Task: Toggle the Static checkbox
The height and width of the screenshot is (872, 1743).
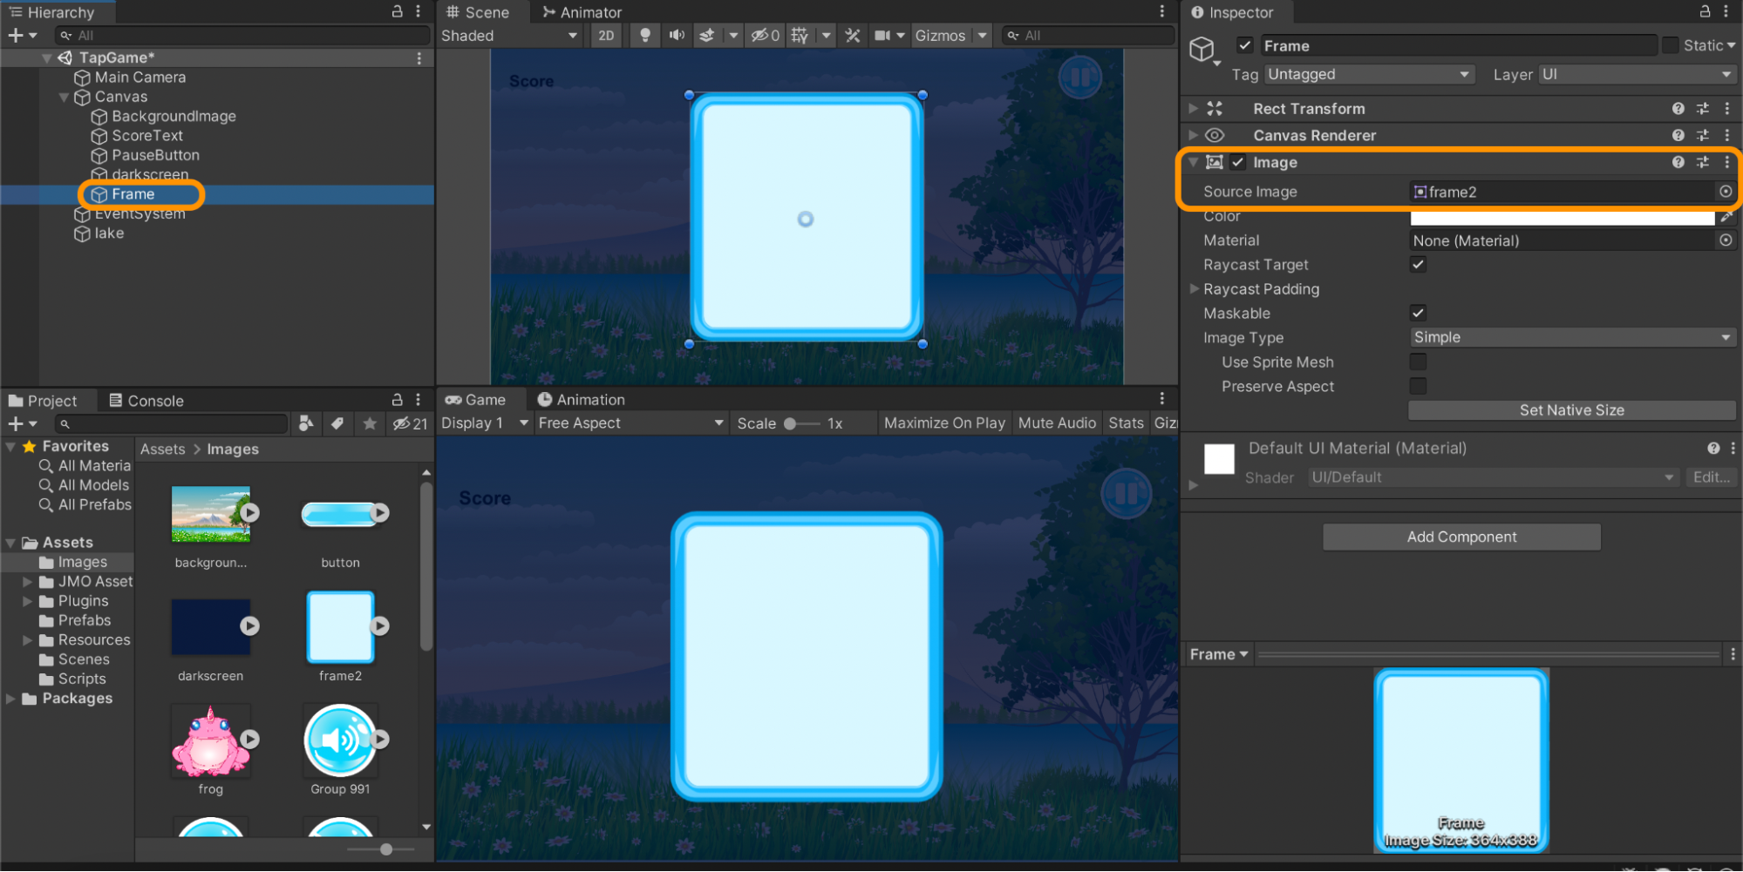Action: pos(1671,45)
